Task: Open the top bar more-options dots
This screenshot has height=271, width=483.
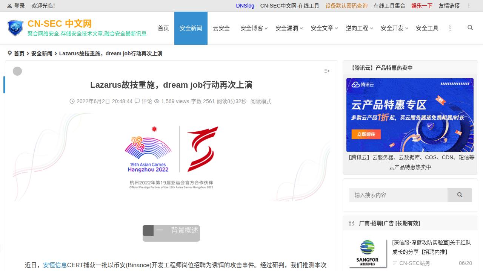Action: (469, 6)
